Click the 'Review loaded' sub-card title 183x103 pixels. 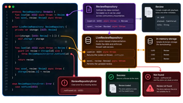tap(125, 85)
